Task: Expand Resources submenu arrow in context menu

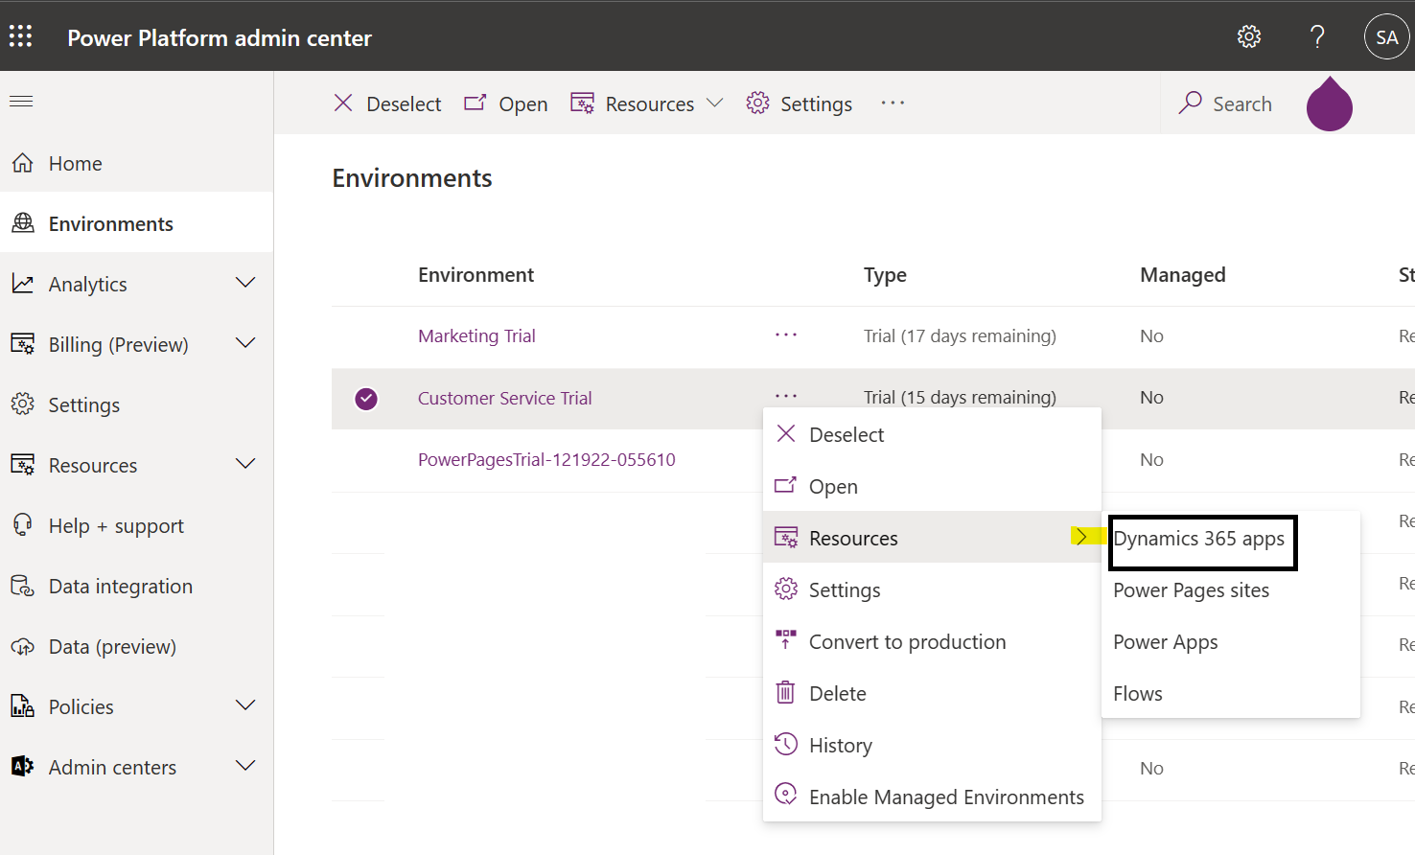Action: (1081, 537)
